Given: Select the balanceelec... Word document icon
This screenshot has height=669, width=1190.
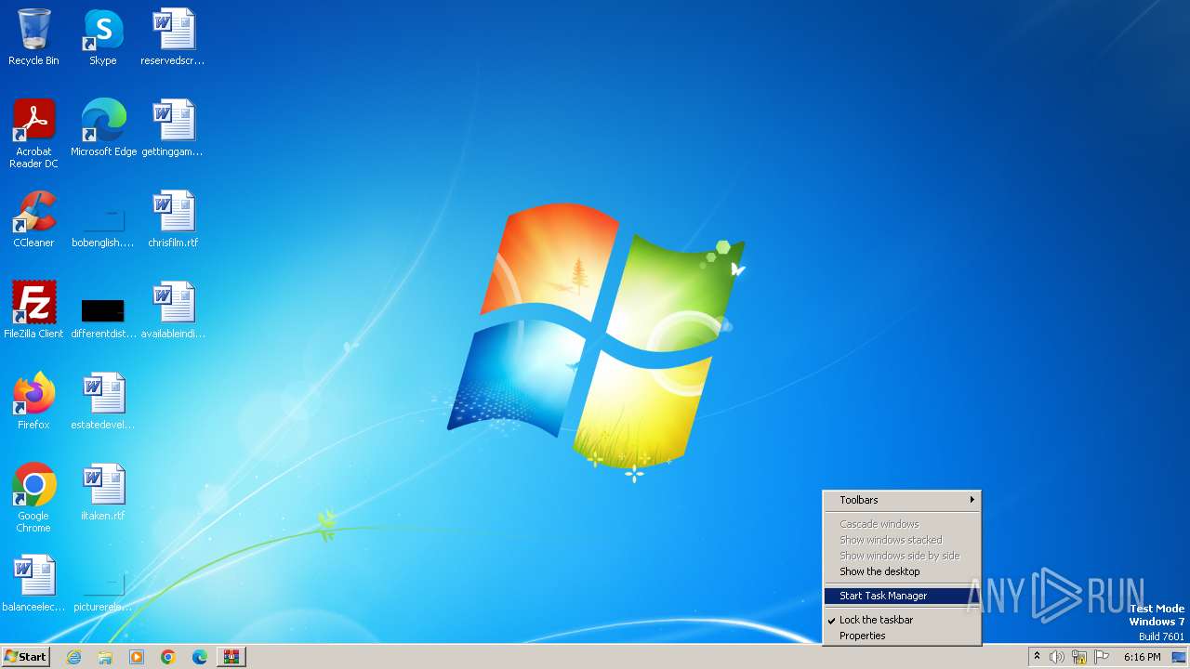Looking at the screenshot, I should [x=33, y=584].
